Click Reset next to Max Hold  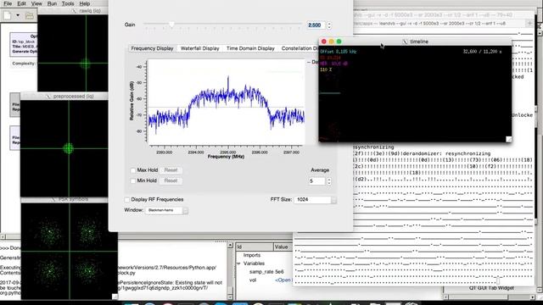pyautogui.click(x=171, y=170)
